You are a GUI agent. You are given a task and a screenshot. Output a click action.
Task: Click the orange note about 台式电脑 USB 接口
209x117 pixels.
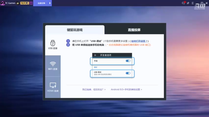(x=128, y=45)
